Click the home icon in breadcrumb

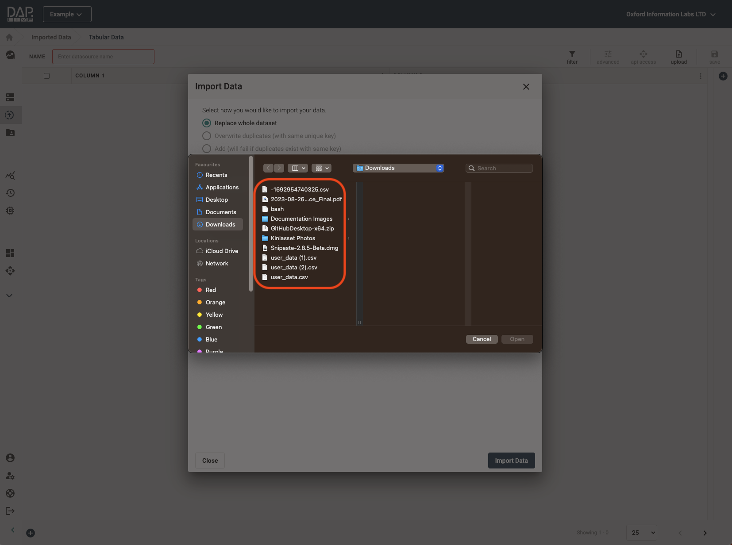(x=9, y=38)
